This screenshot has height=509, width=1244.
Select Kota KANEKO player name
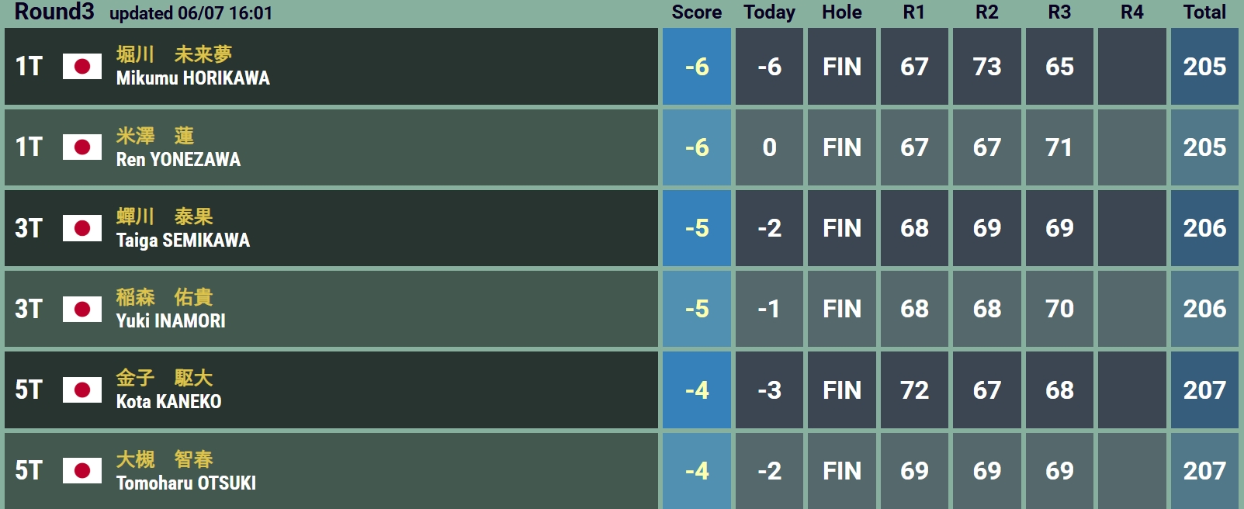pos(168,401)
